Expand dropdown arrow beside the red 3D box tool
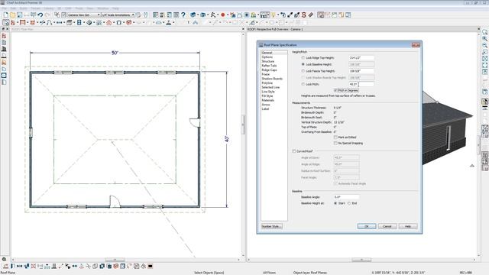This screenshot has width=489, height=275. click(x=134, y=23)
